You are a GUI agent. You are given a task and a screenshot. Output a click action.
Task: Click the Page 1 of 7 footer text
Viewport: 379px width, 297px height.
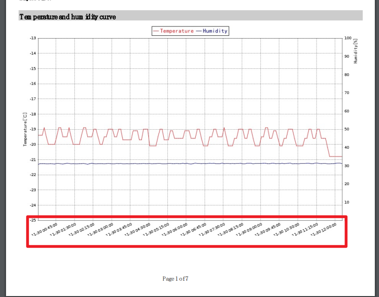point(175,279)
